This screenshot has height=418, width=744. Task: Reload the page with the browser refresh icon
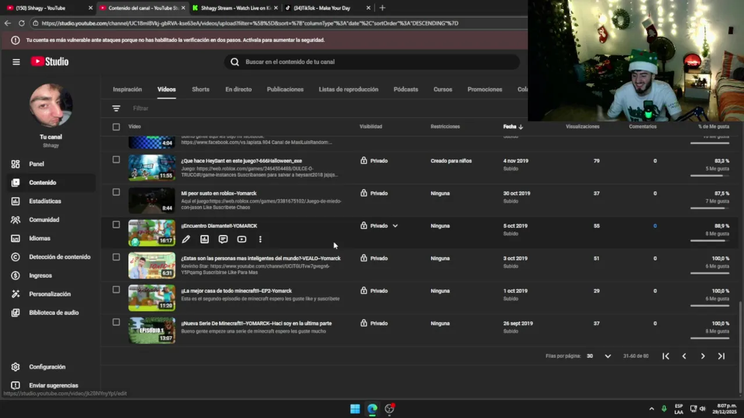(x=22, y=23)
